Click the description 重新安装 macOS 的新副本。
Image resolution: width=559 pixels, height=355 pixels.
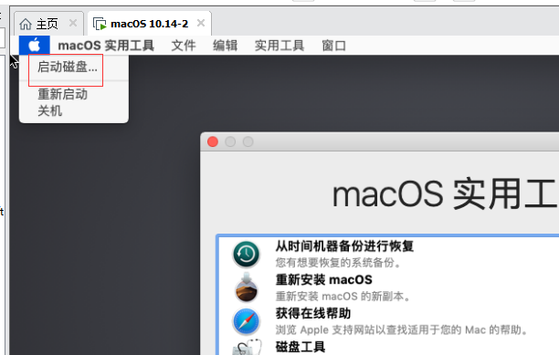click(343, 297)
